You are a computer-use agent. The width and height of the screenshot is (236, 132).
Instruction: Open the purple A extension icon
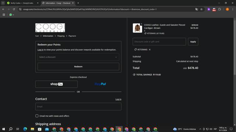point(209,9)
